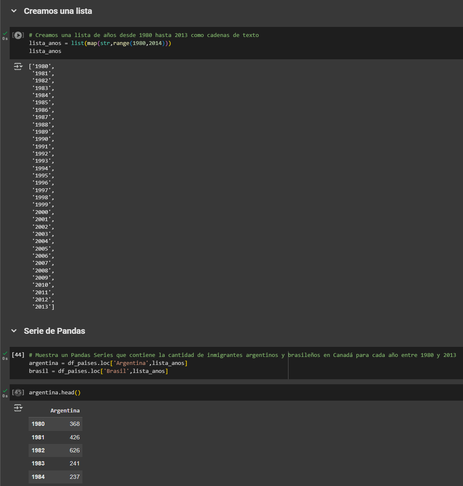Image resolution: width=463 pixels, height=486 pixels.
Task: Click the 'Argentina' column header in the table
Action: (x=65, y=410)
